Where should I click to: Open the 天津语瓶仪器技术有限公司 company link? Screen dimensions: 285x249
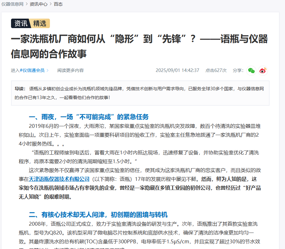pos(59,179)
